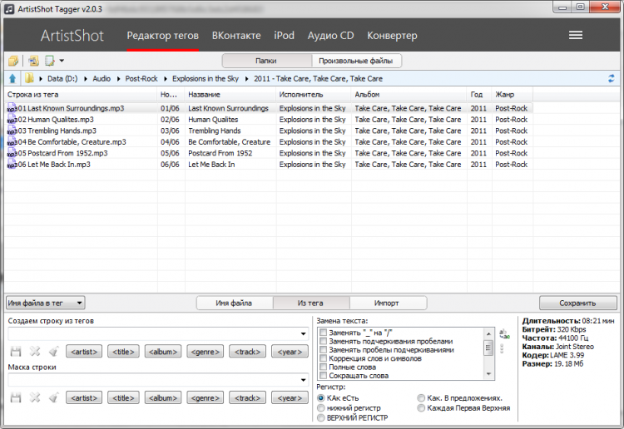Image resolution: width=624 pixels, height=429 pixels.
Task: Go up one folder with blue arrow
Action: click(x=12, y=79)
